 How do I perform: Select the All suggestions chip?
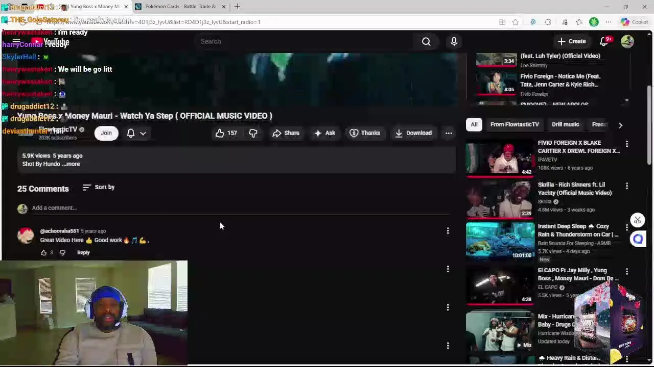tap(474, 124)
